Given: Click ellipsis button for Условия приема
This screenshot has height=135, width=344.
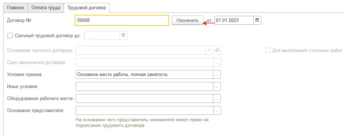Looking at the screenshot, I should 217,75.
